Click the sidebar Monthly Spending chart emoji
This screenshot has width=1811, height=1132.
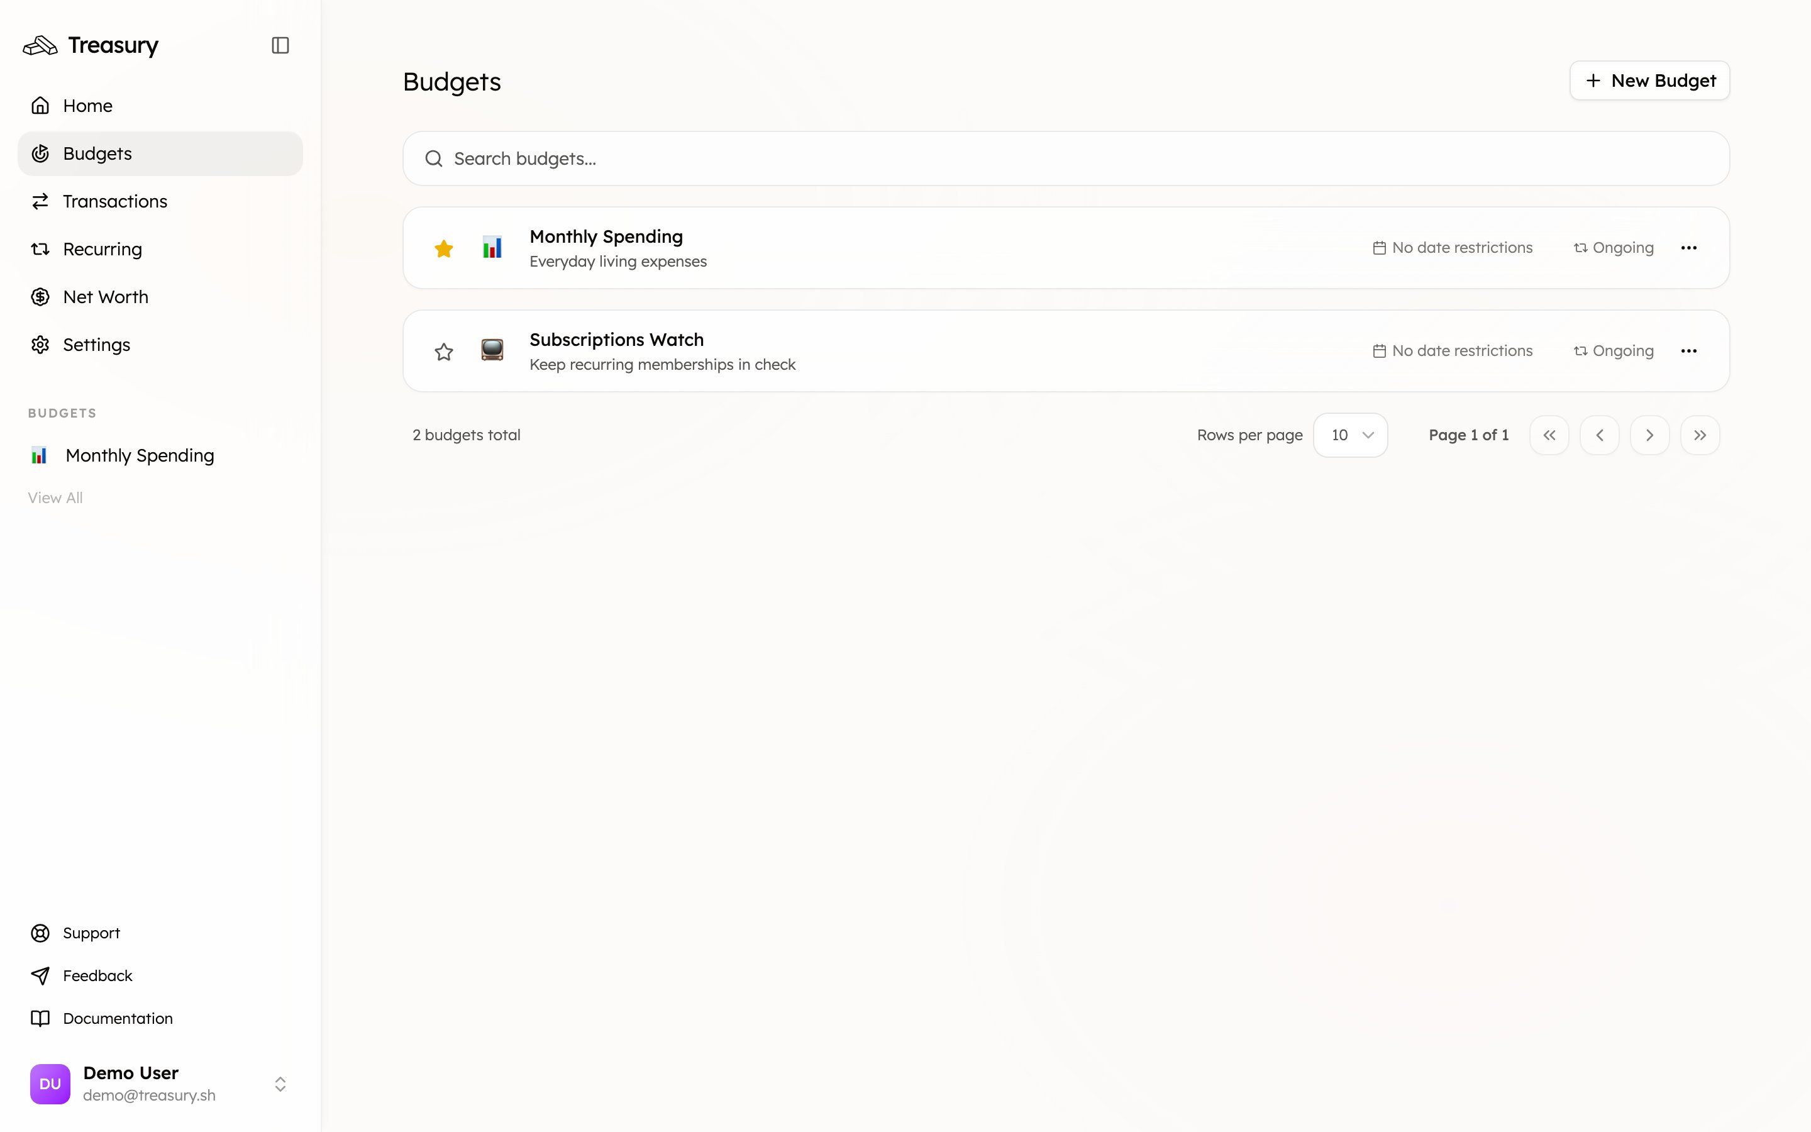(39, 455)
